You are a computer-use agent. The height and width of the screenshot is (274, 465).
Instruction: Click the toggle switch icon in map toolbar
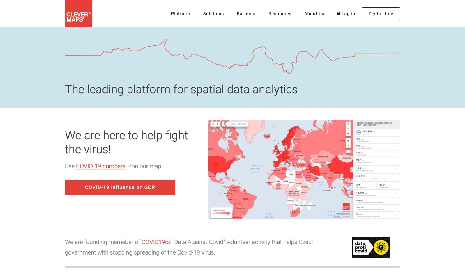348,141
